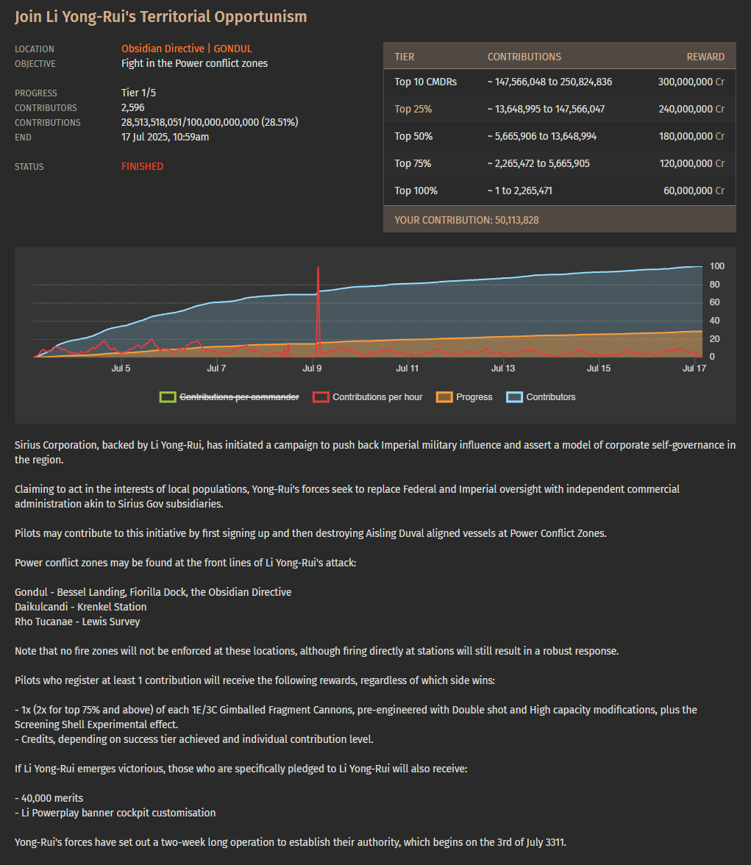Select the Top 100% tier cell
Image resolution: width=751 pixels, height=865 pixels.
[x=416, y=191]
